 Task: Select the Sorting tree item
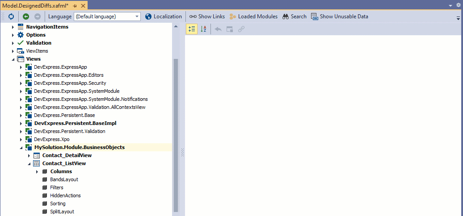[x=58, y=204]
